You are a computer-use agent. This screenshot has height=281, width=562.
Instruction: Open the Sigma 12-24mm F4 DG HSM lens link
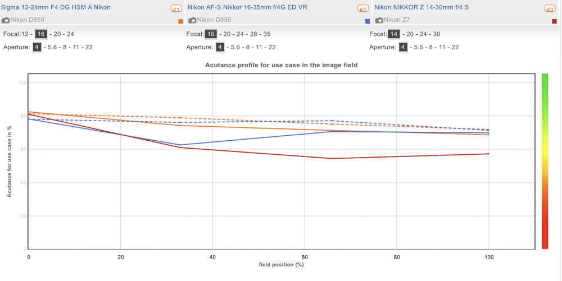pyautogui.click(x=56, y=7)
